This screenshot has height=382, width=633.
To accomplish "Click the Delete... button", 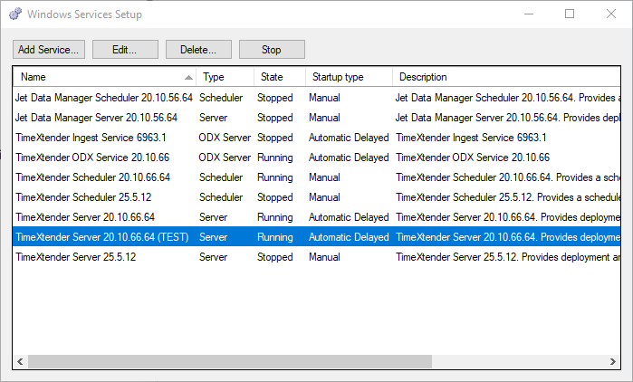I will 198,50.
